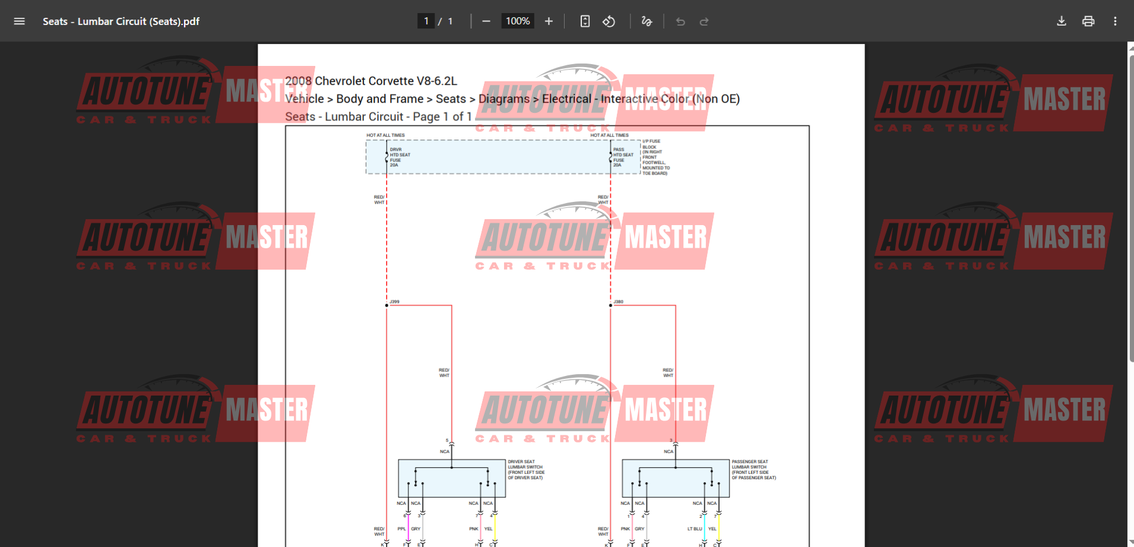
Task: Click the page number input field
Action: pyautogui.click(x=426, y=21)
